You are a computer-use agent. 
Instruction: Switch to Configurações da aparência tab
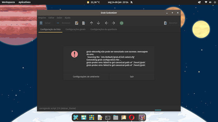click(104, 29)
